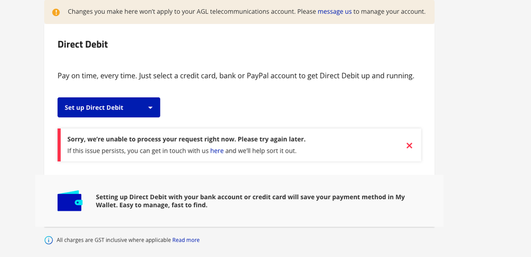Click the bold 'Sorry, we're unable' error text
Screen dimensions: 531x257
pos(186,139)
